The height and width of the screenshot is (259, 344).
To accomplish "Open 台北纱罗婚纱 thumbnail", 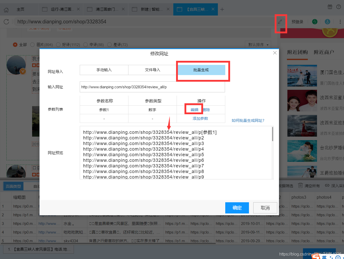I will [302, 151].
